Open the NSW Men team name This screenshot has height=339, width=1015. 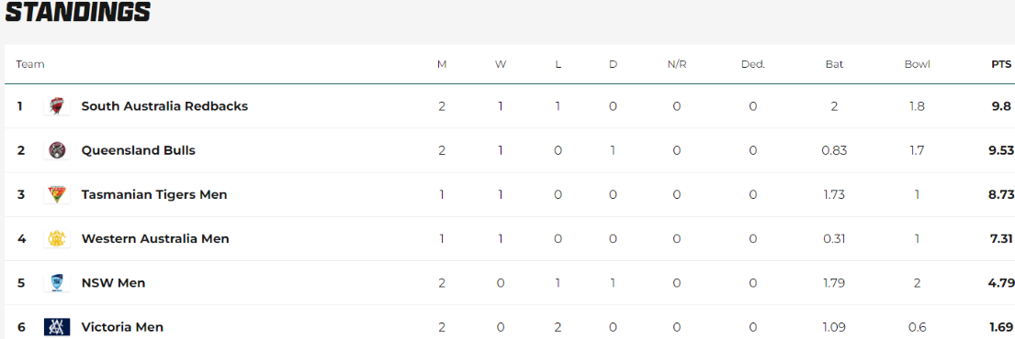[x=113, y=283]
